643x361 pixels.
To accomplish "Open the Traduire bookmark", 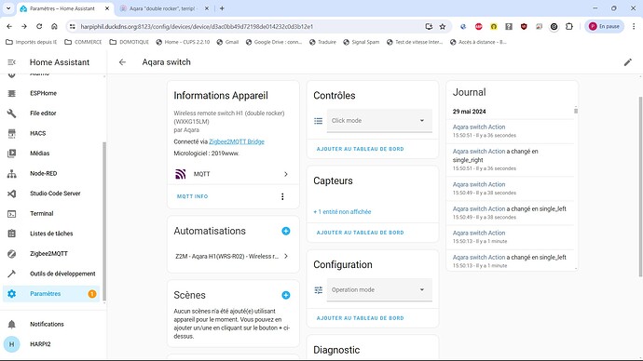I will (x=322, y=42).
